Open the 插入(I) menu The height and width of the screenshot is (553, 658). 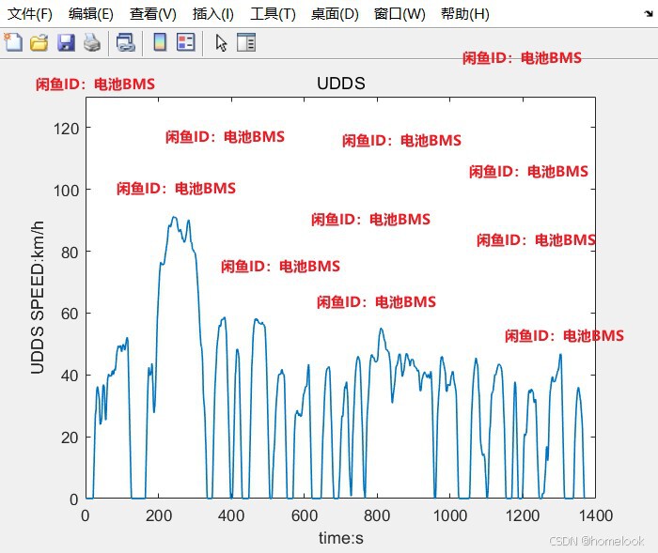(x=212, y=14)
